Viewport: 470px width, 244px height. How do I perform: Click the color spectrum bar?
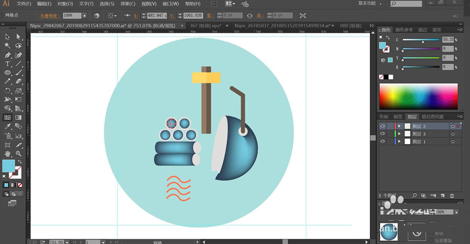point(418,96)
